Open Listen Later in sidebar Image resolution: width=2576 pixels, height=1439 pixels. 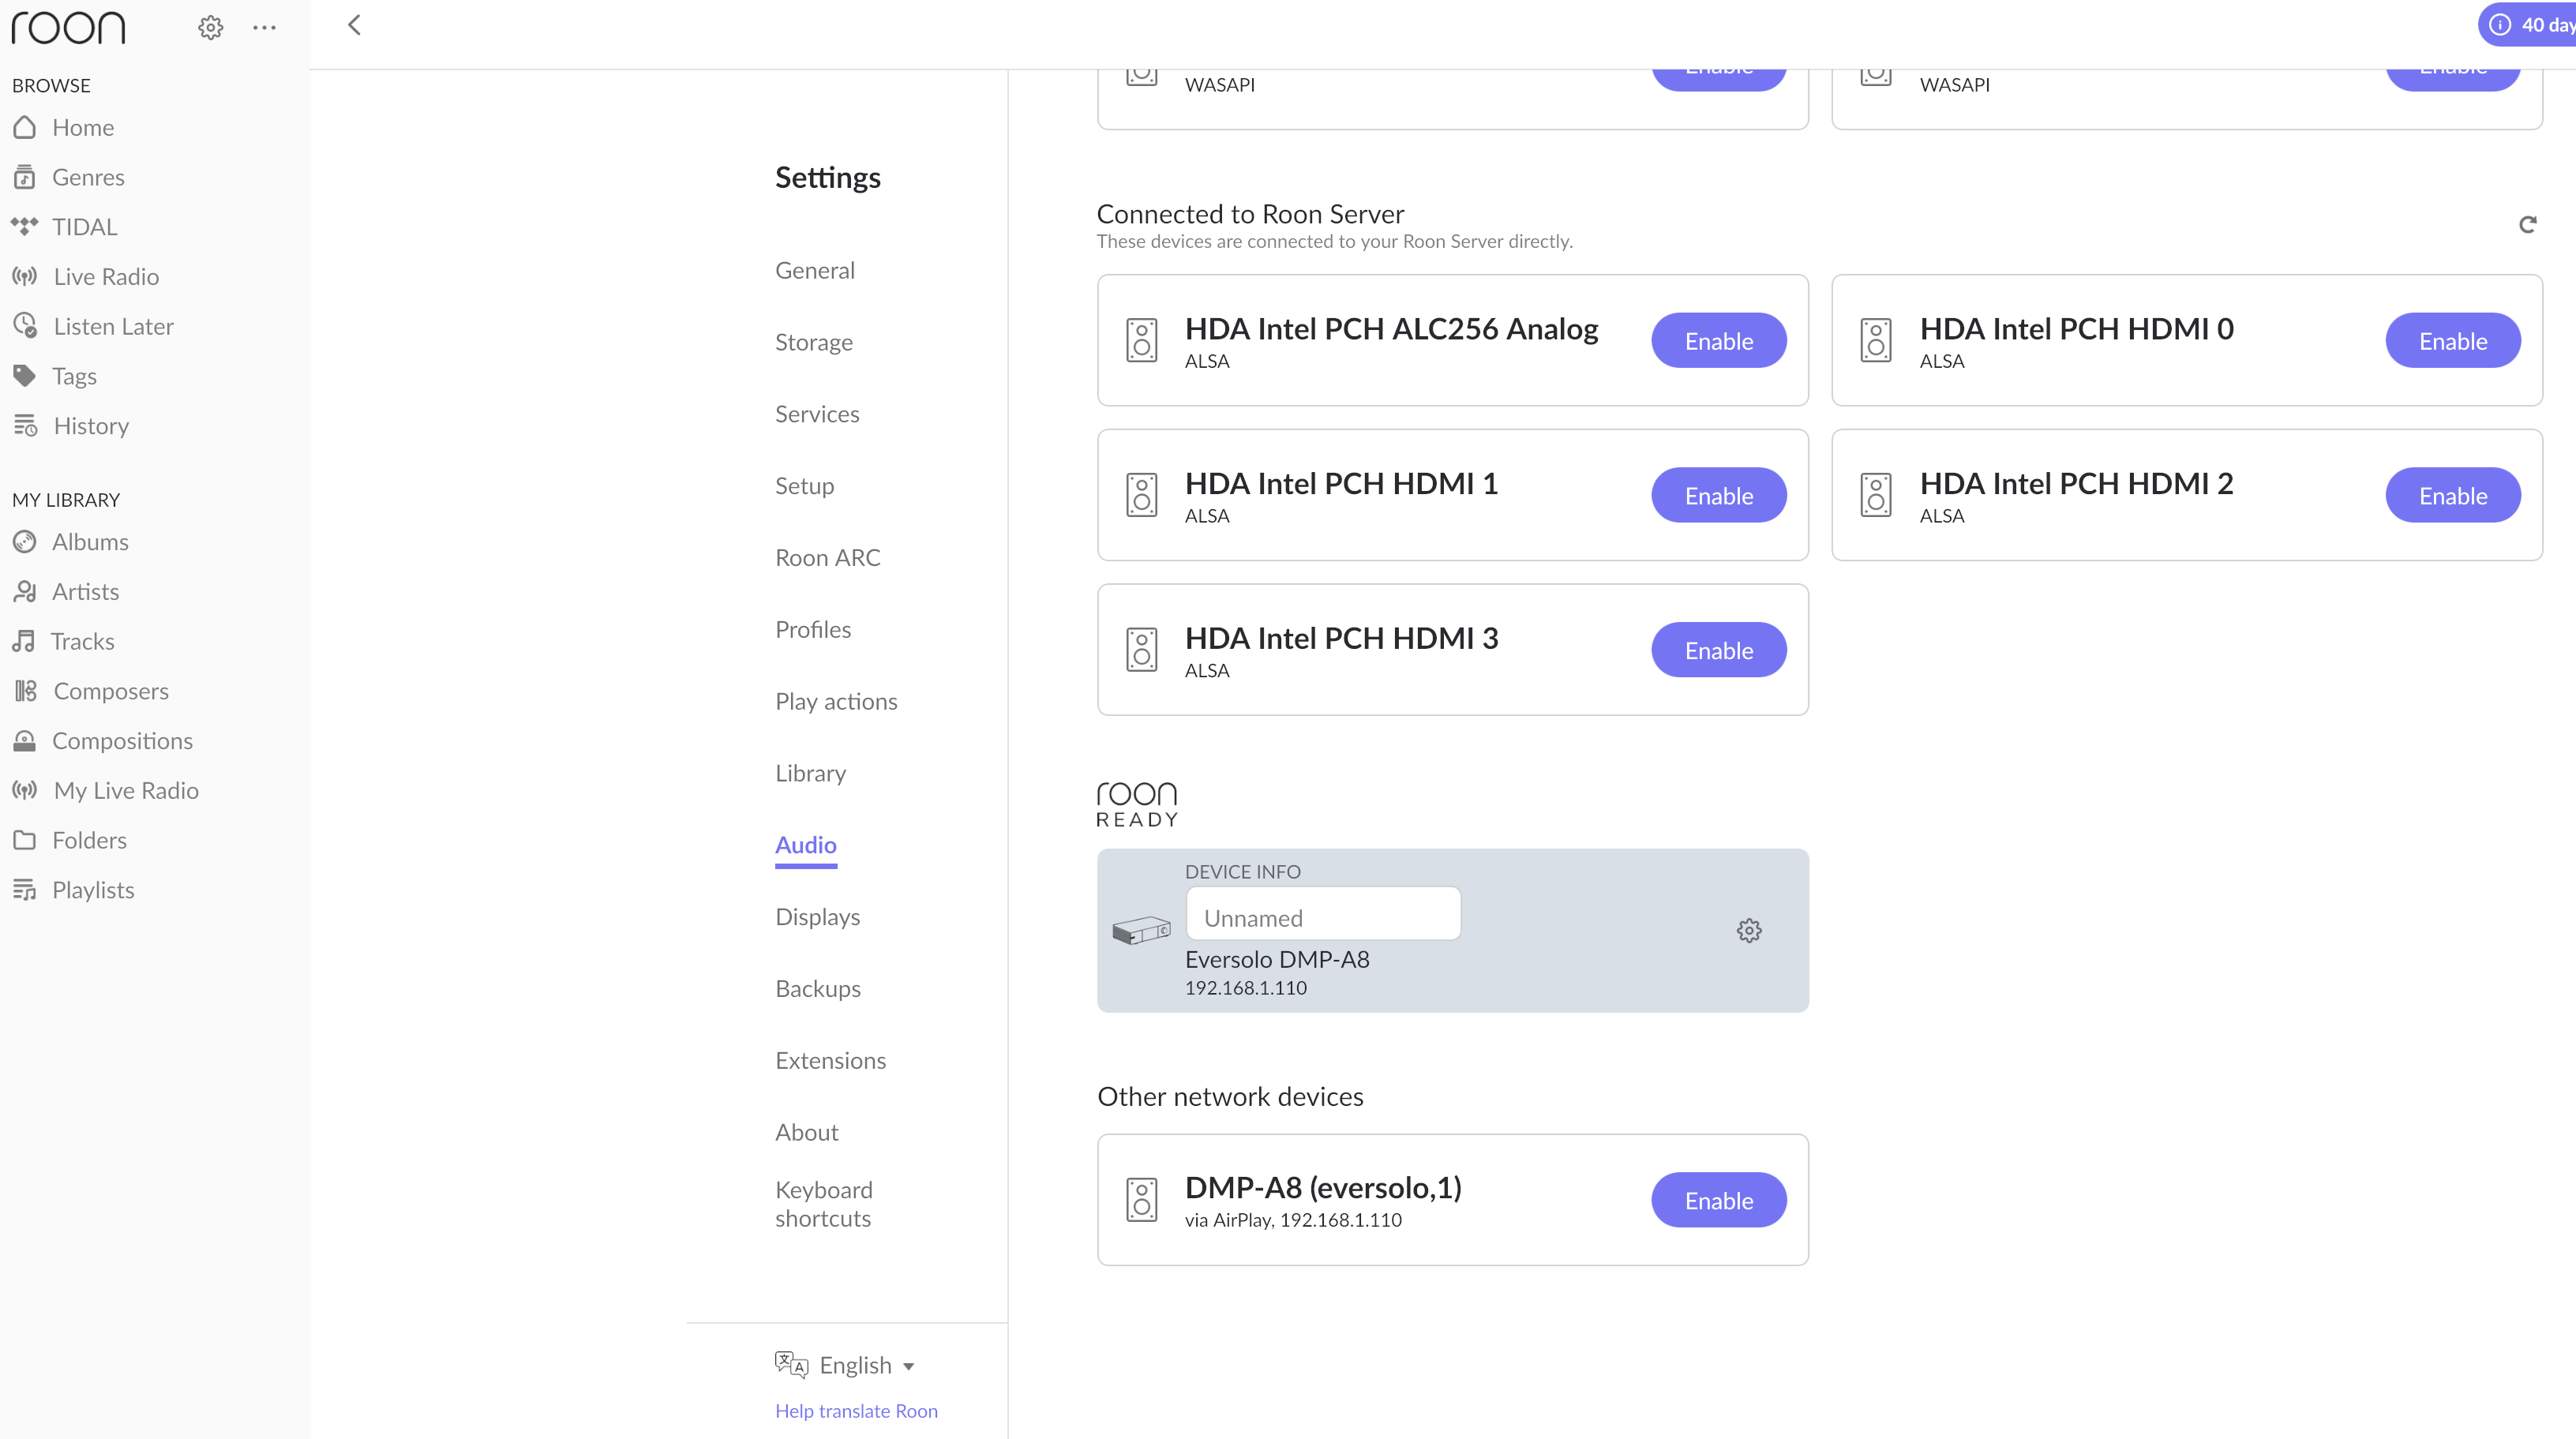pyautogui.click(x=113, y=326)
